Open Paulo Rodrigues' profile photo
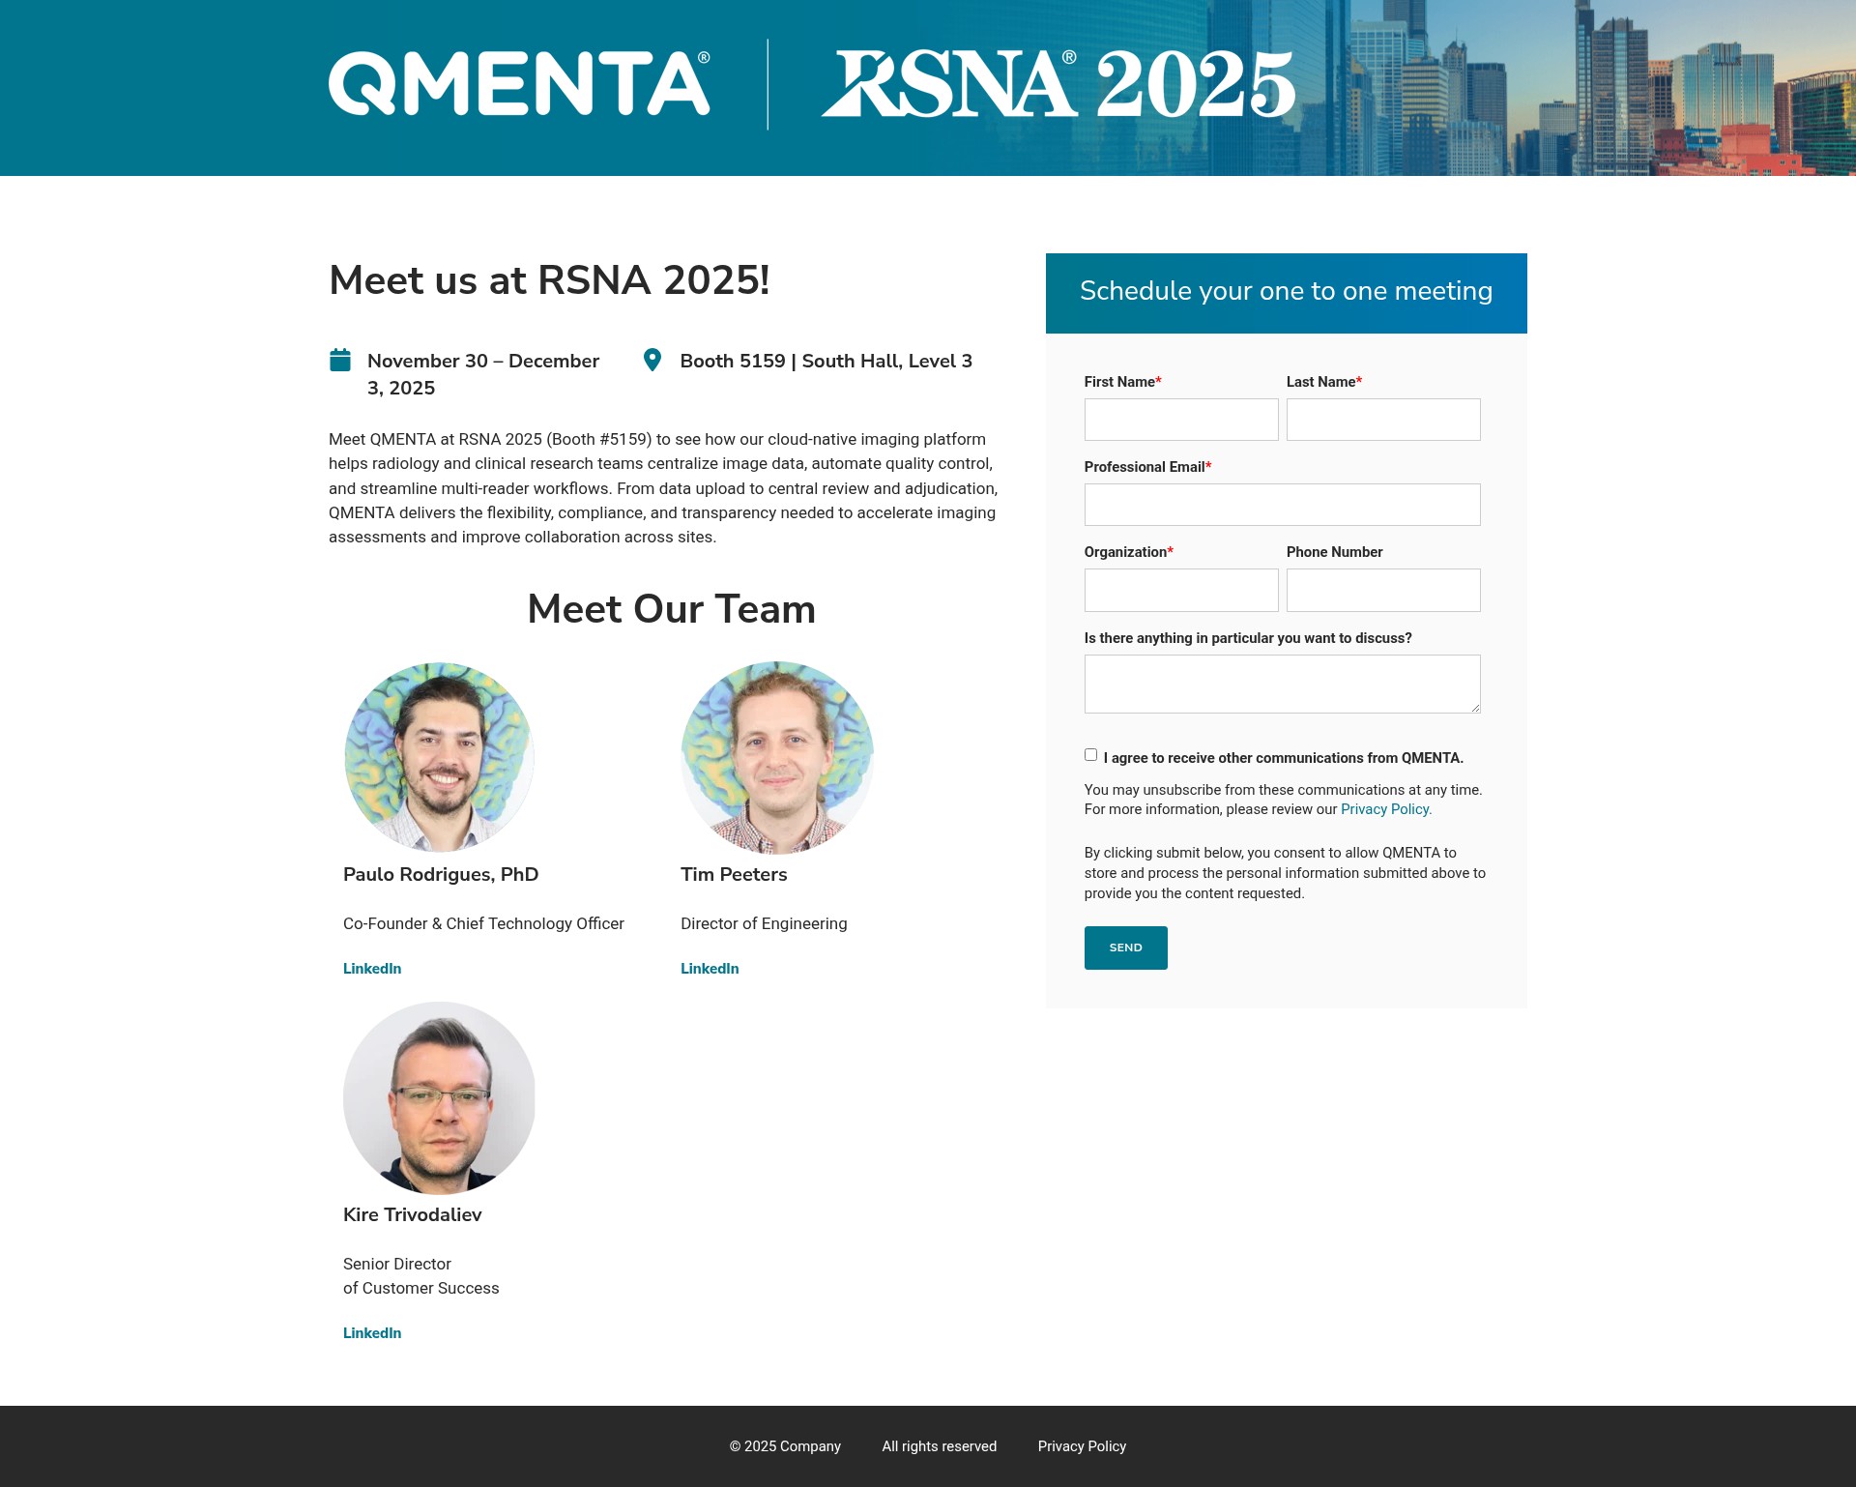The width and height of the screenshot is (1856, 1487). 439,757
